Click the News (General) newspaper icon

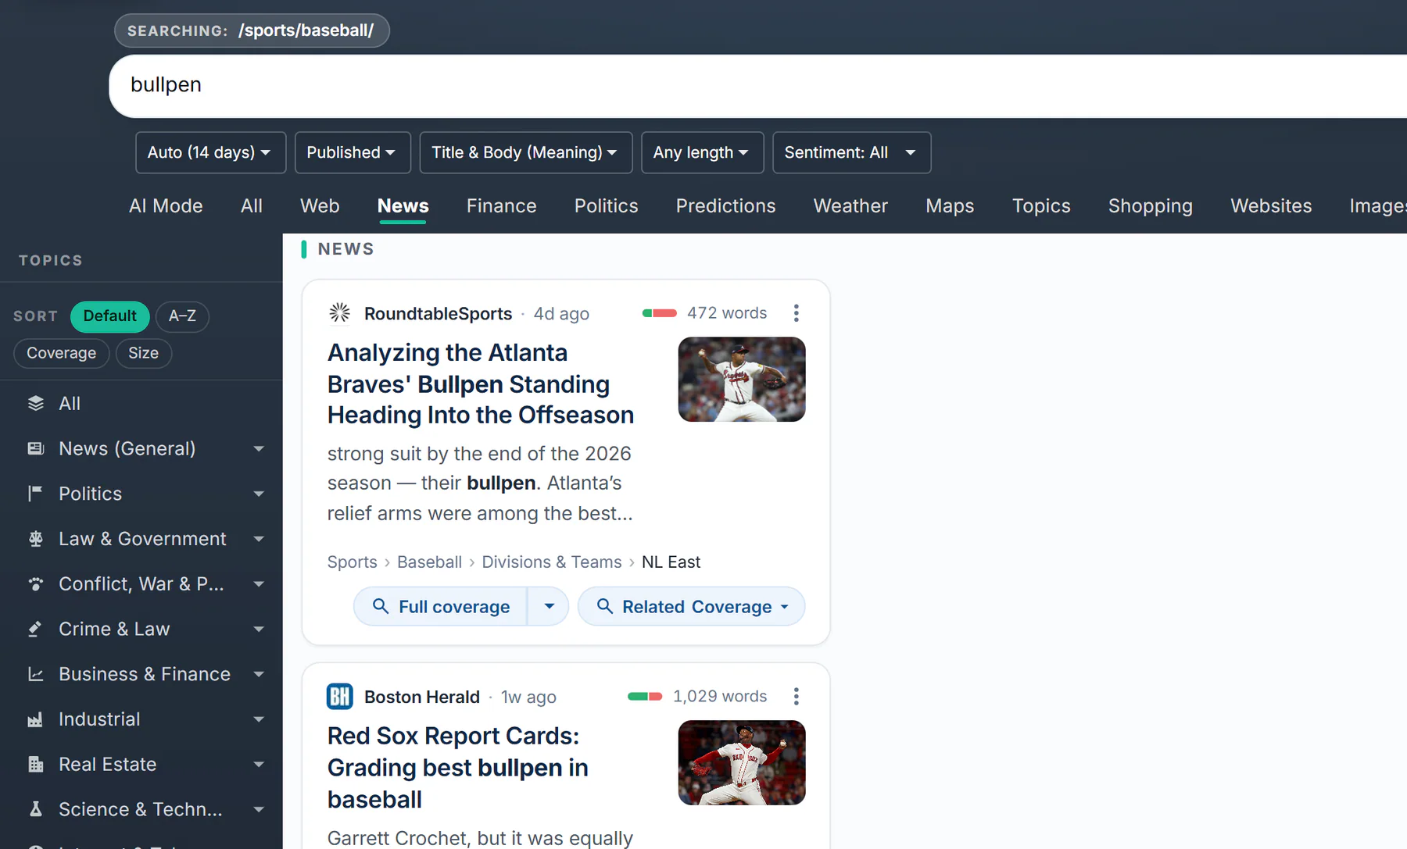[x=36, y=448]
